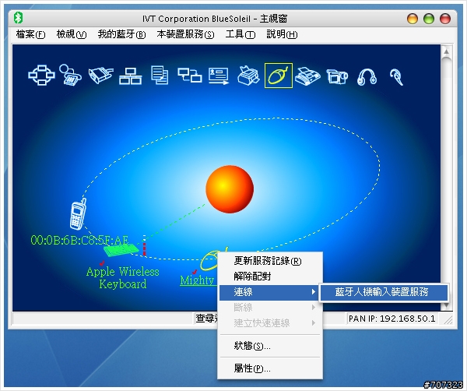Click the Object Push business card icon
The width and height of the screenshot is (467, 391).
tap(219, 76)
